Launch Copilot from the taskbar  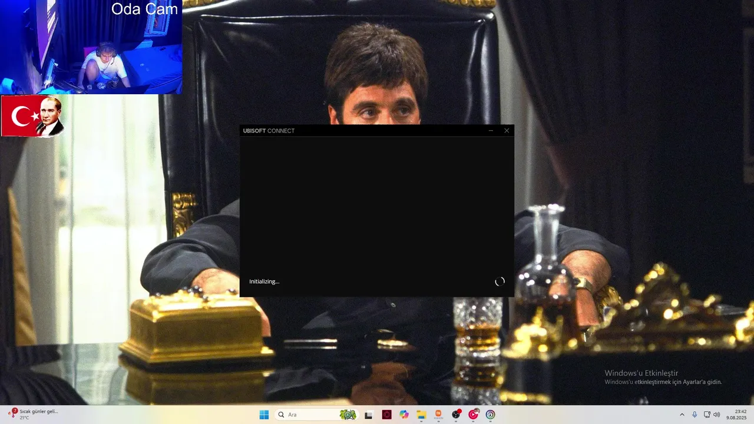(x=404, y=415)
